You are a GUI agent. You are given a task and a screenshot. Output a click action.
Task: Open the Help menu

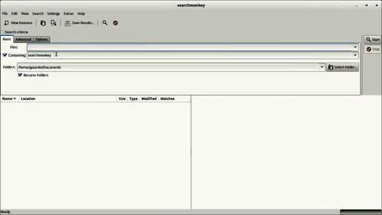coord(81,14)
